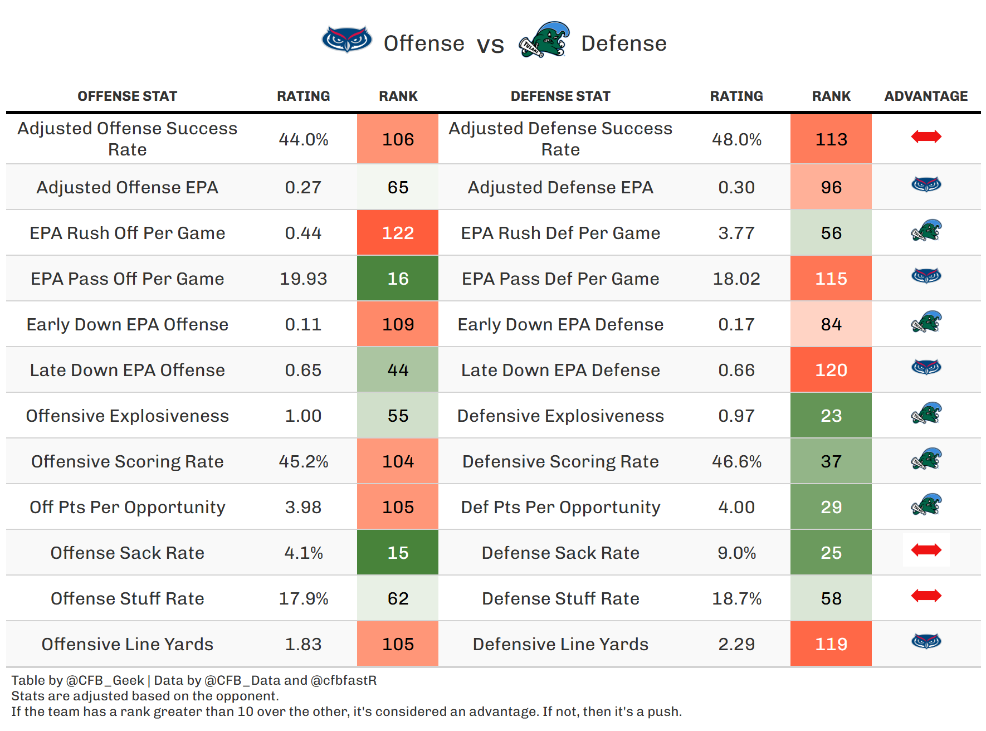Click the 19.93 EPA Pass offense rating
986x731 pixels.
[x=303, y=279]
